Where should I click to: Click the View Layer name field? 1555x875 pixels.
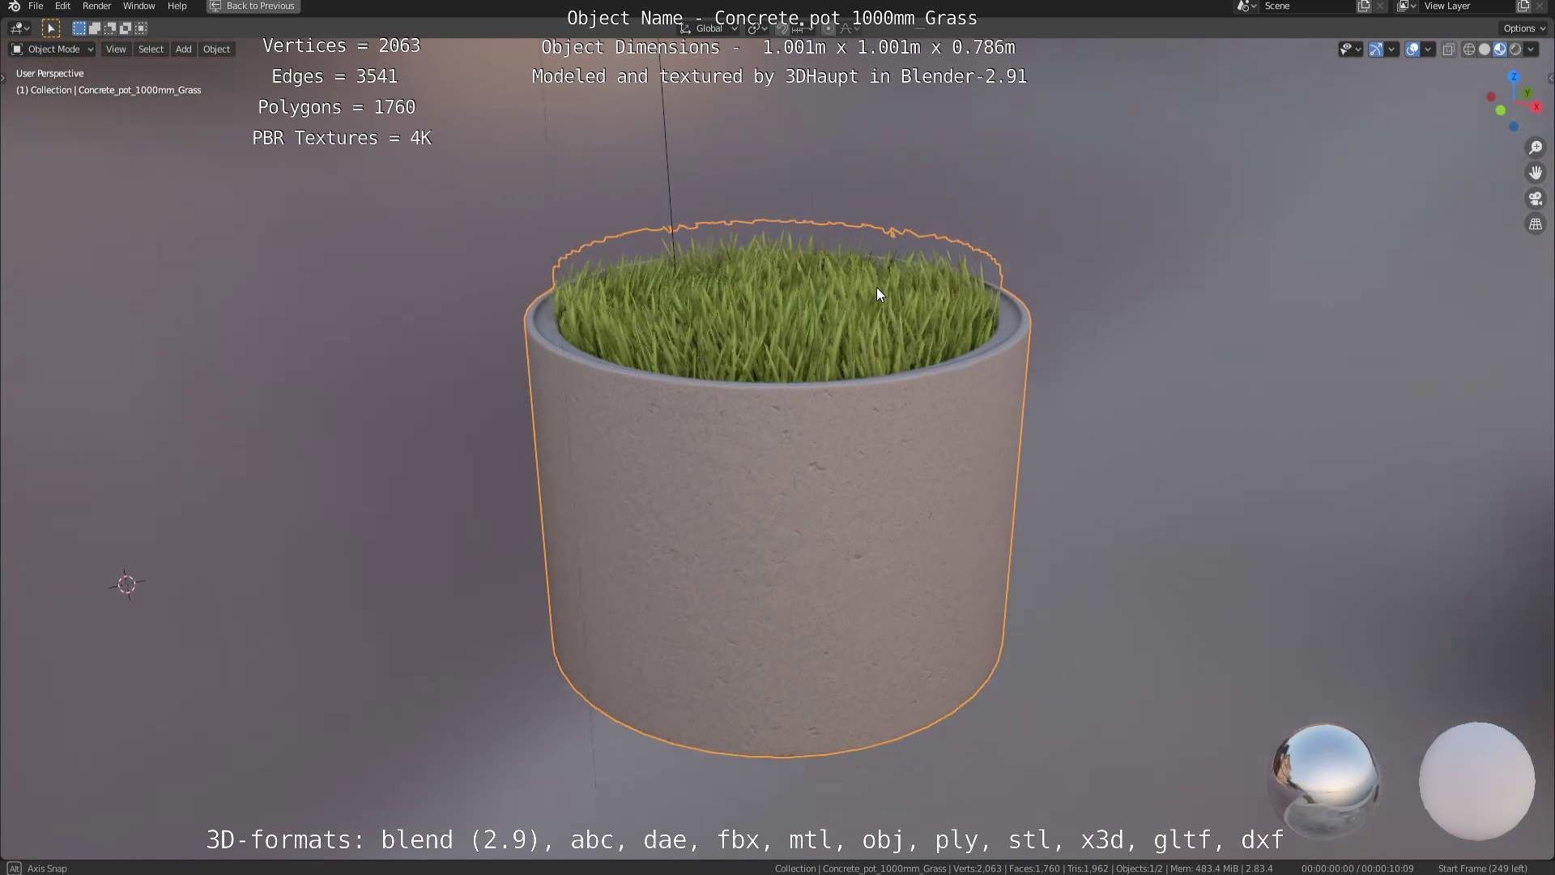(x=1468, y=6)
